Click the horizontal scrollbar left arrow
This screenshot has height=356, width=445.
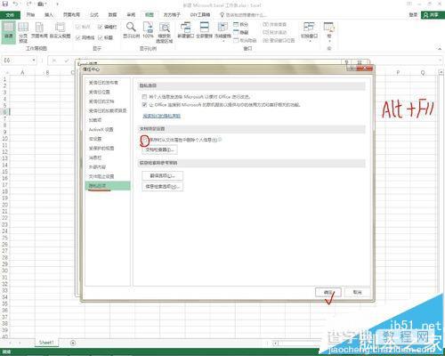click(276, 344)
